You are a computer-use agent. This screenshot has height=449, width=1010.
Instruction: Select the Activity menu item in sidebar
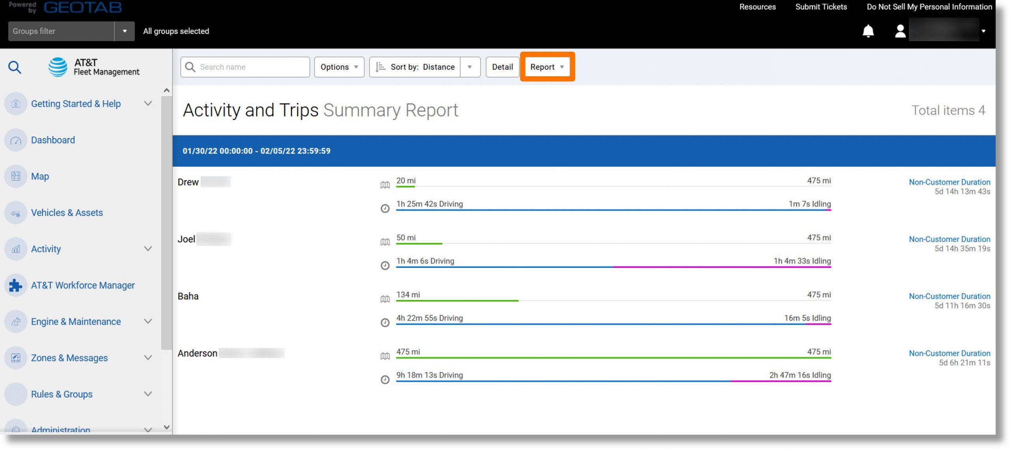click(46, 249)
